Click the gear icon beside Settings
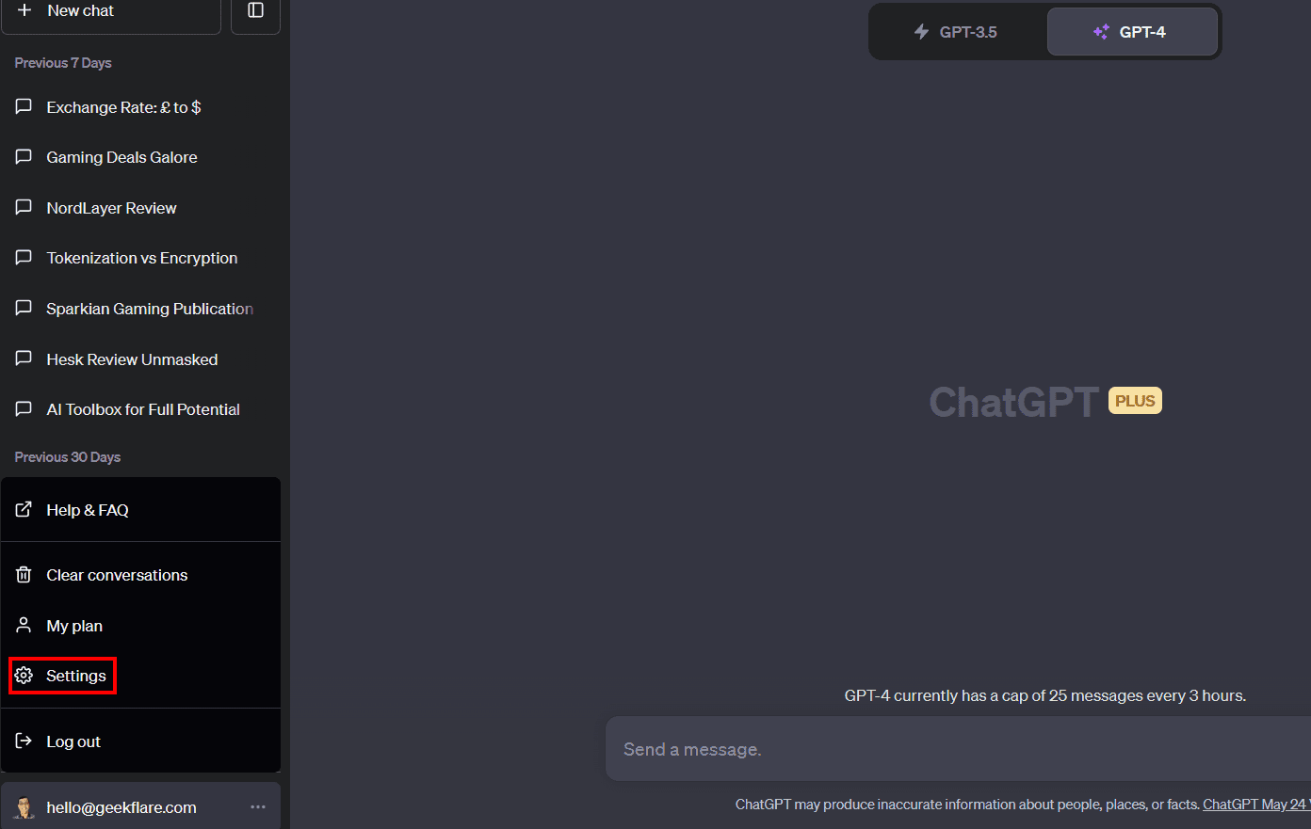Screen dimensions: 1311x829 [24, 675]
